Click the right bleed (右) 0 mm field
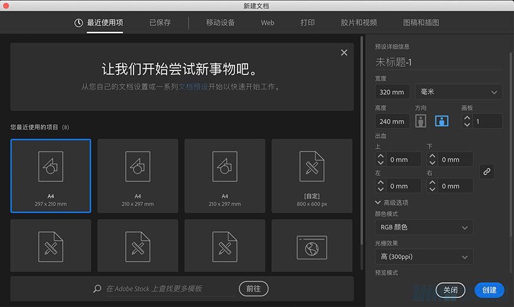 456,186
